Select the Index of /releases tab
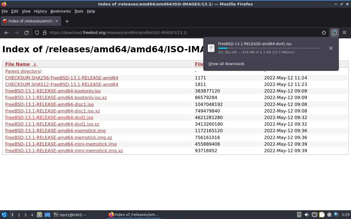 coord(31,21)
